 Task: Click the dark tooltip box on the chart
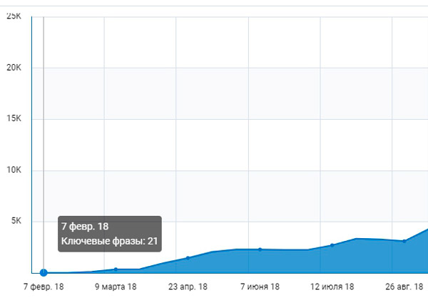[x=110, y=234]
